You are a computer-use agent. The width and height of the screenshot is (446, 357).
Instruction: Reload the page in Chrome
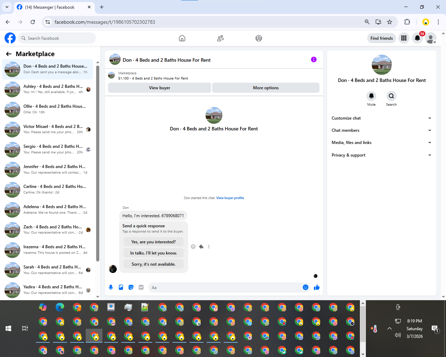(x=33, y=22)
